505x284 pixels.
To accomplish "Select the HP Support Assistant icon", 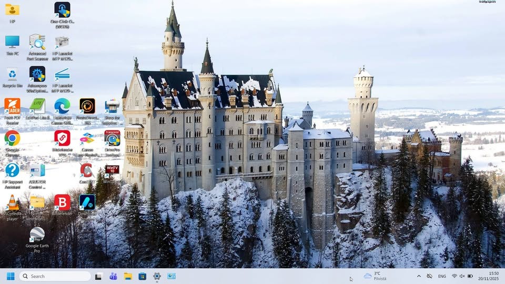I will coord(12,176).
